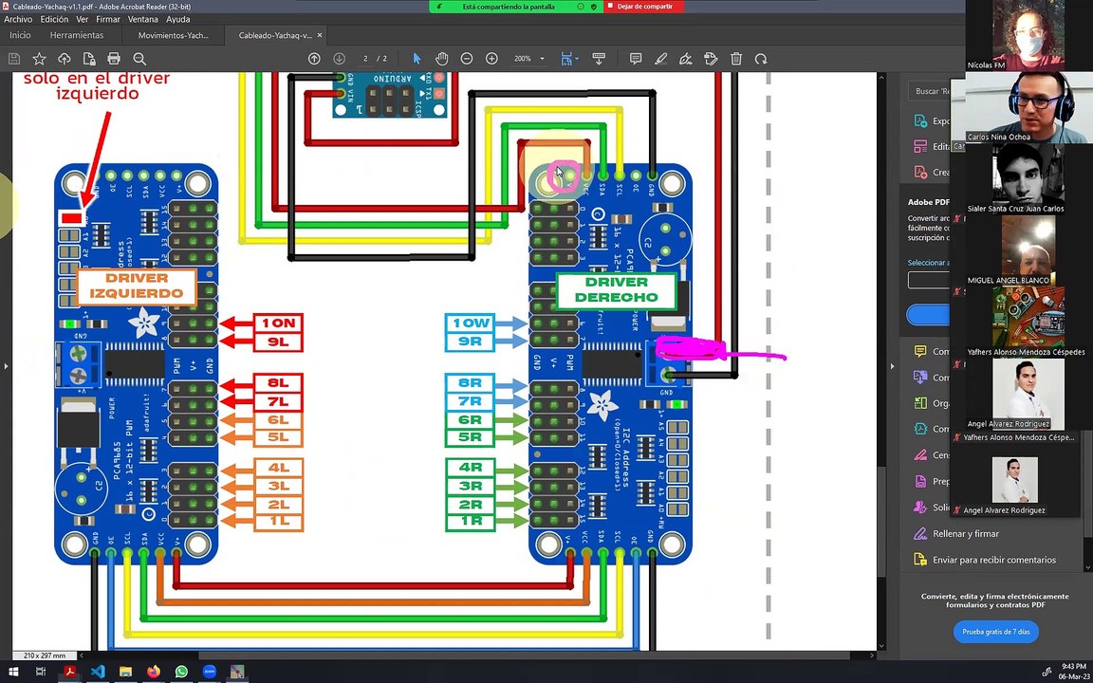Click the Sialer Santa Cruz Juan Carlos video thumbnail

[x=1028, y=177]
